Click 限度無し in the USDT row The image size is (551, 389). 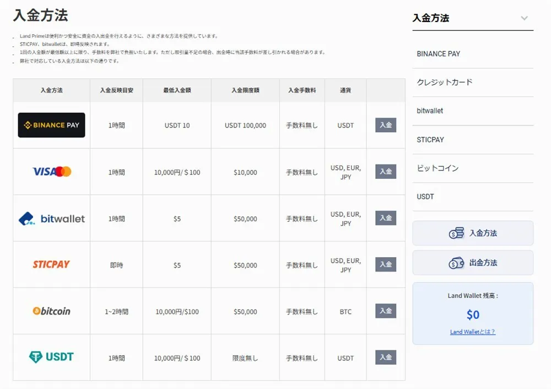(245, 358)
